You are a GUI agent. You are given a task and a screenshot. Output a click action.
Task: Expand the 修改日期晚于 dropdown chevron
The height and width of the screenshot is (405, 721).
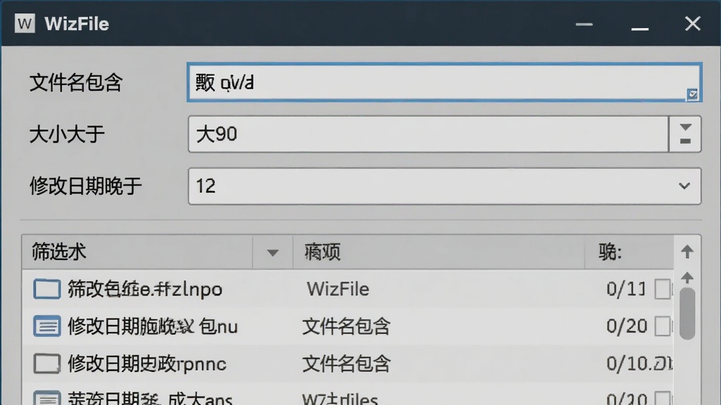(684, 186)
